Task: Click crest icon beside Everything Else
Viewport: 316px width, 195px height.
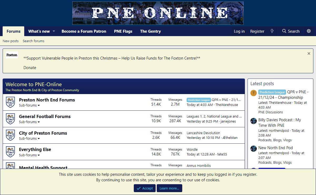Action: click(x=10, y=152)
